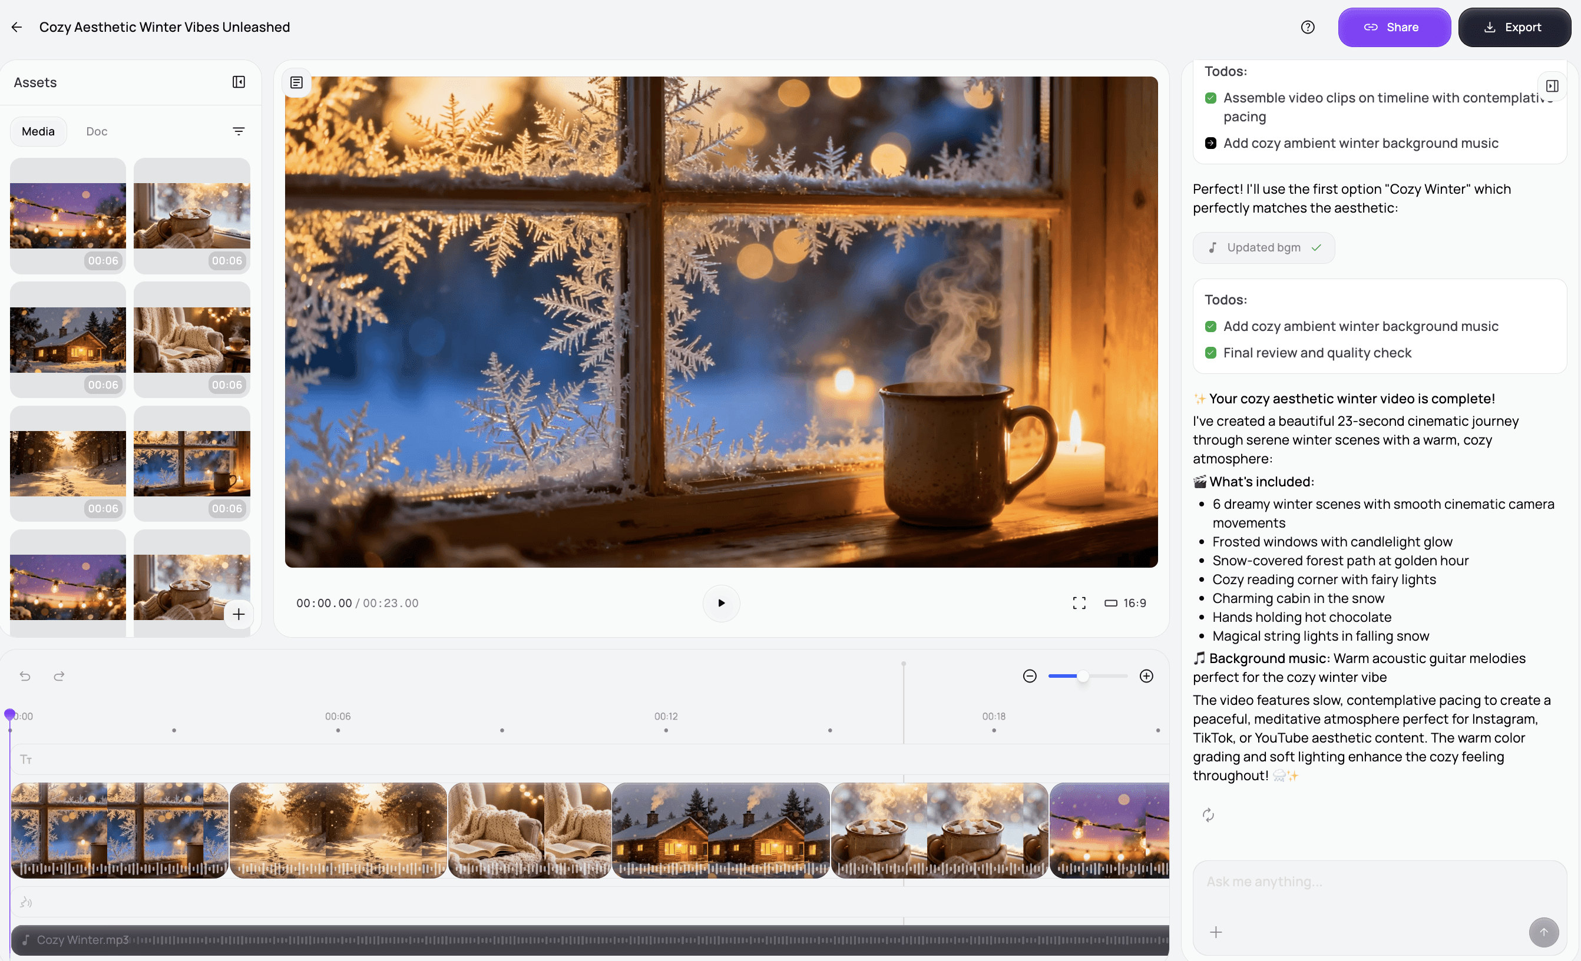Screen dimensions: 1581x961
Task: Add new media with the plus button
Action: (x=239, y=614)
